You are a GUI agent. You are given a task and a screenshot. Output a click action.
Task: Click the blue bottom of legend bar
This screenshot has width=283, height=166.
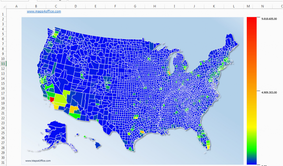point(251,162)
